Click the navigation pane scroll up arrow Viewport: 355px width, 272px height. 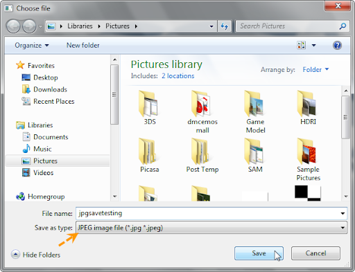tap(114, 60)
